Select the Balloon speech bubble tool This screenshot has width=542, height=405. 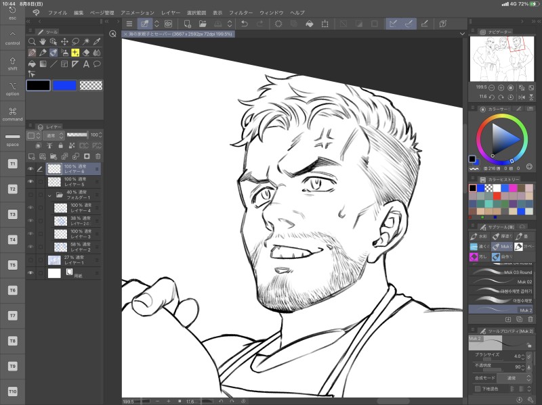point(97,64)
